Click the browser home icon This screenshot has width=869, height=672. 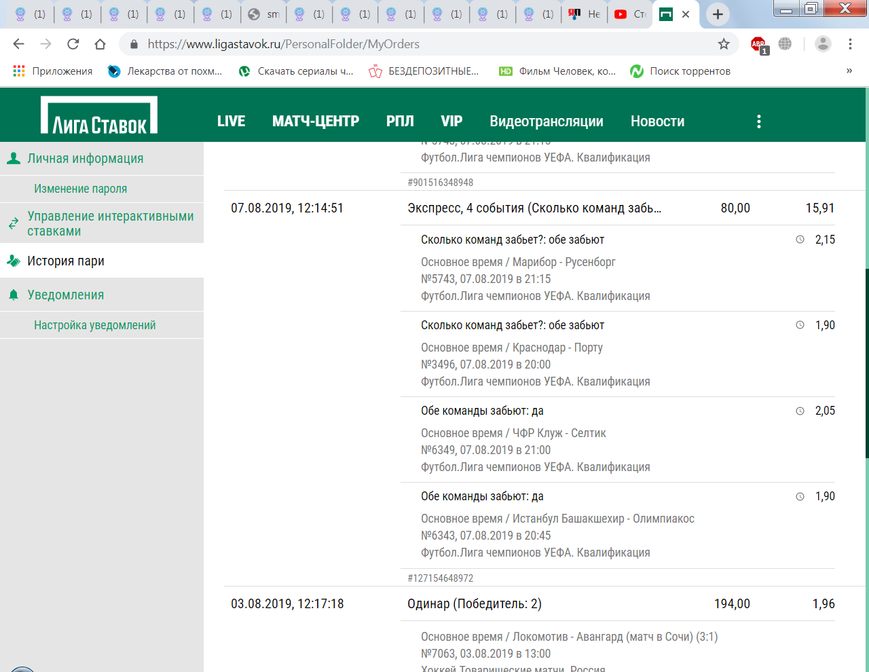100,44
